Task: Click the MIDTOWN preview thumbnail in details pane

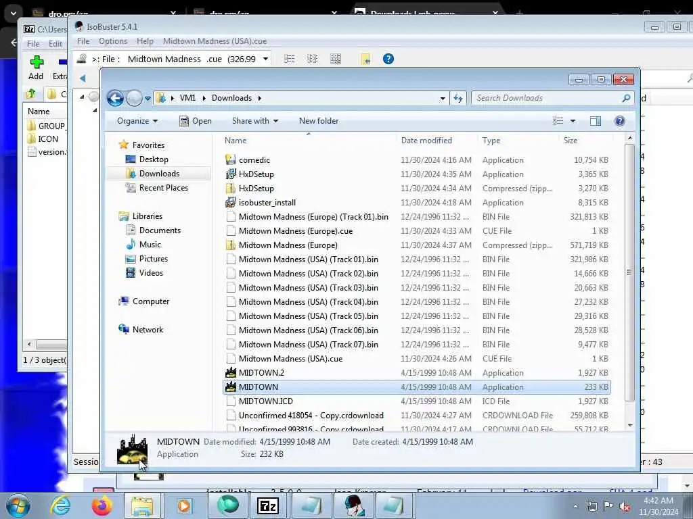Action: pos(132,449)
